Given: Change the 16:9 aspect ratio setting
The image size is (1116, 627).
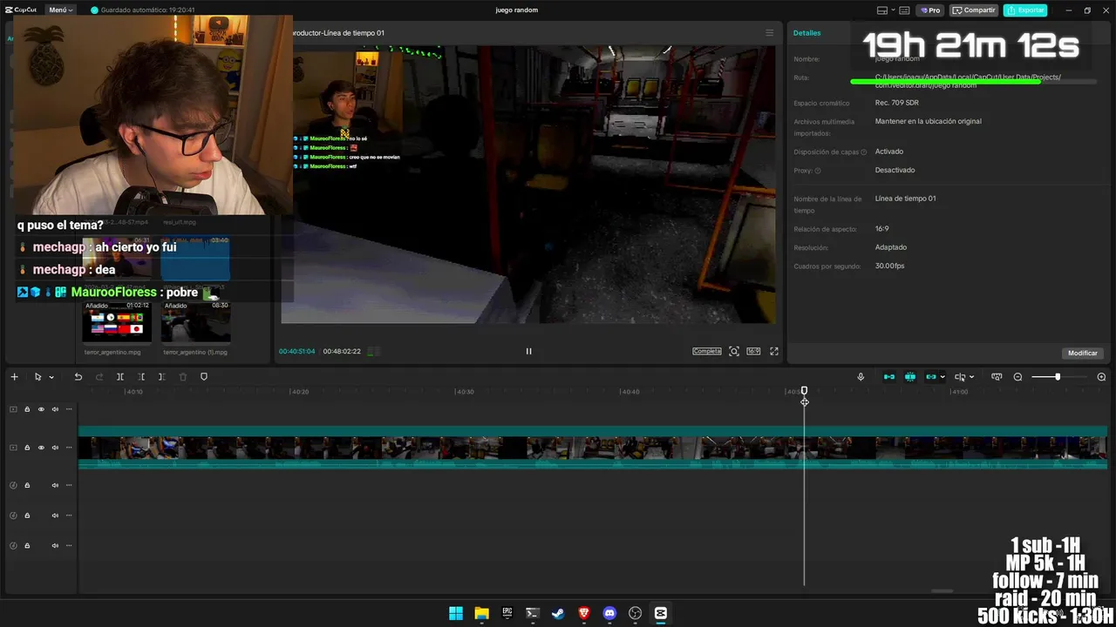Looking at the screenshot, I should 753,351.
